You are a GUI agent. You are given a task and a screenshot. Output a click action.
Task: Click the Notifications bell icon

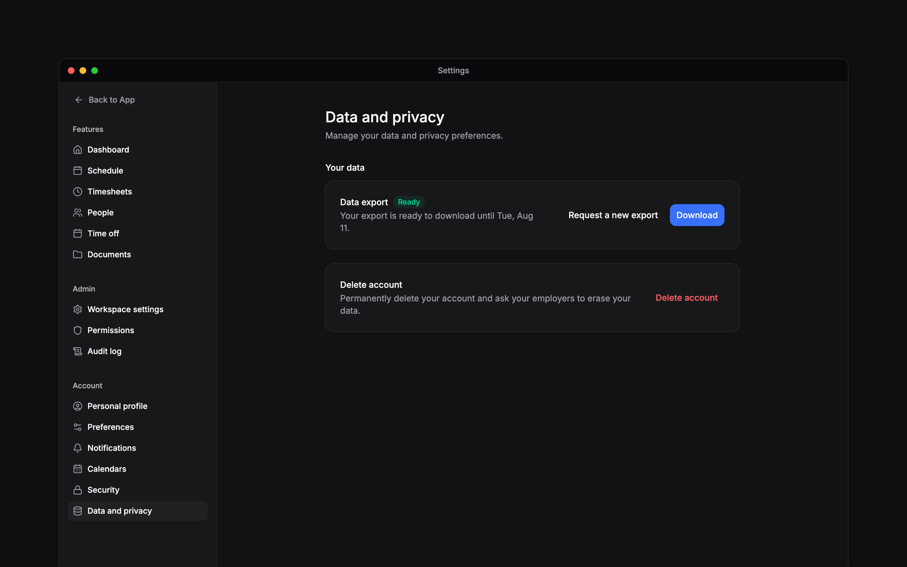(78, 448)
